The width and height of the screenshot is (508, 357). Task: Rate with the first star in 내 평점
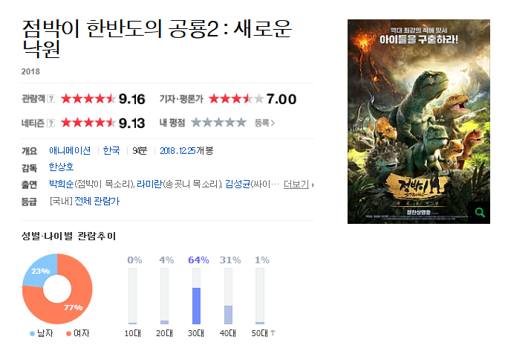pyautogui.click(x=196, y=123)
